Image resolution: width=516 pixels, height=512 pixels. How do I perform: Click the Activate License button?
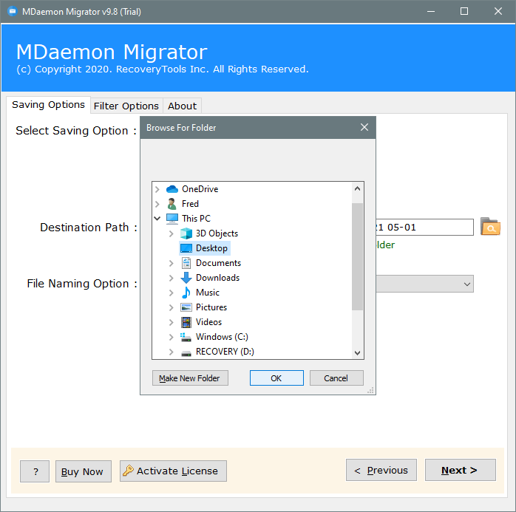click(x=173, y=471)
